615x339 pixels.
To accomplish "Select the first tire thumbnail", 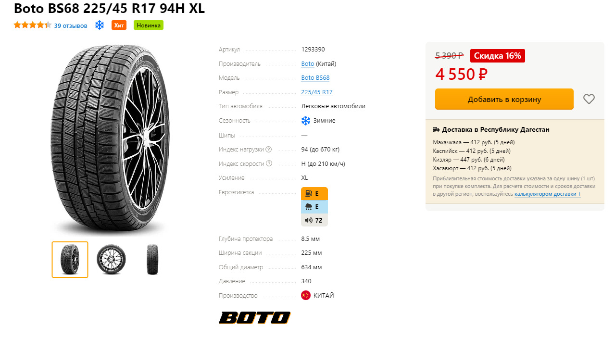I will pos(70,260).
